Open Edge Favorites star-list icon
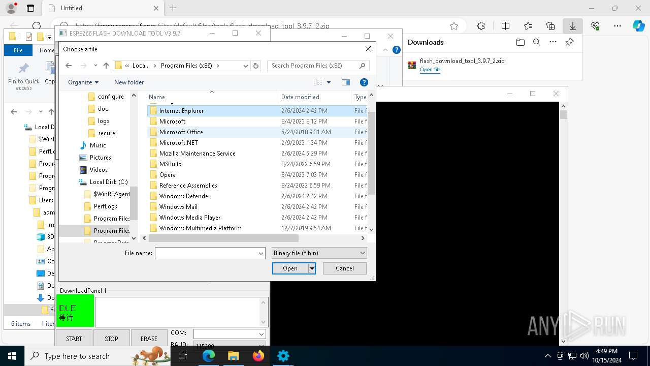The image size is (650, 366). (528, 26)
